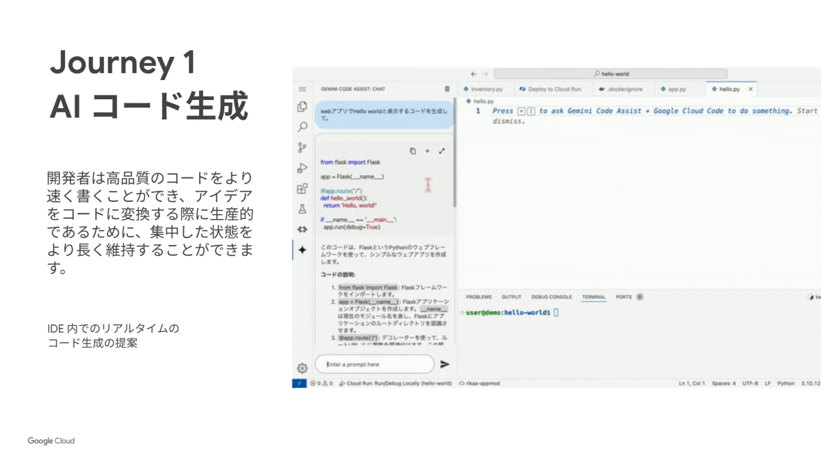Screen dimensions: 821x462
Task: Select the interpreter via 3.10.12 status item
Action: (x=810, y=383)
